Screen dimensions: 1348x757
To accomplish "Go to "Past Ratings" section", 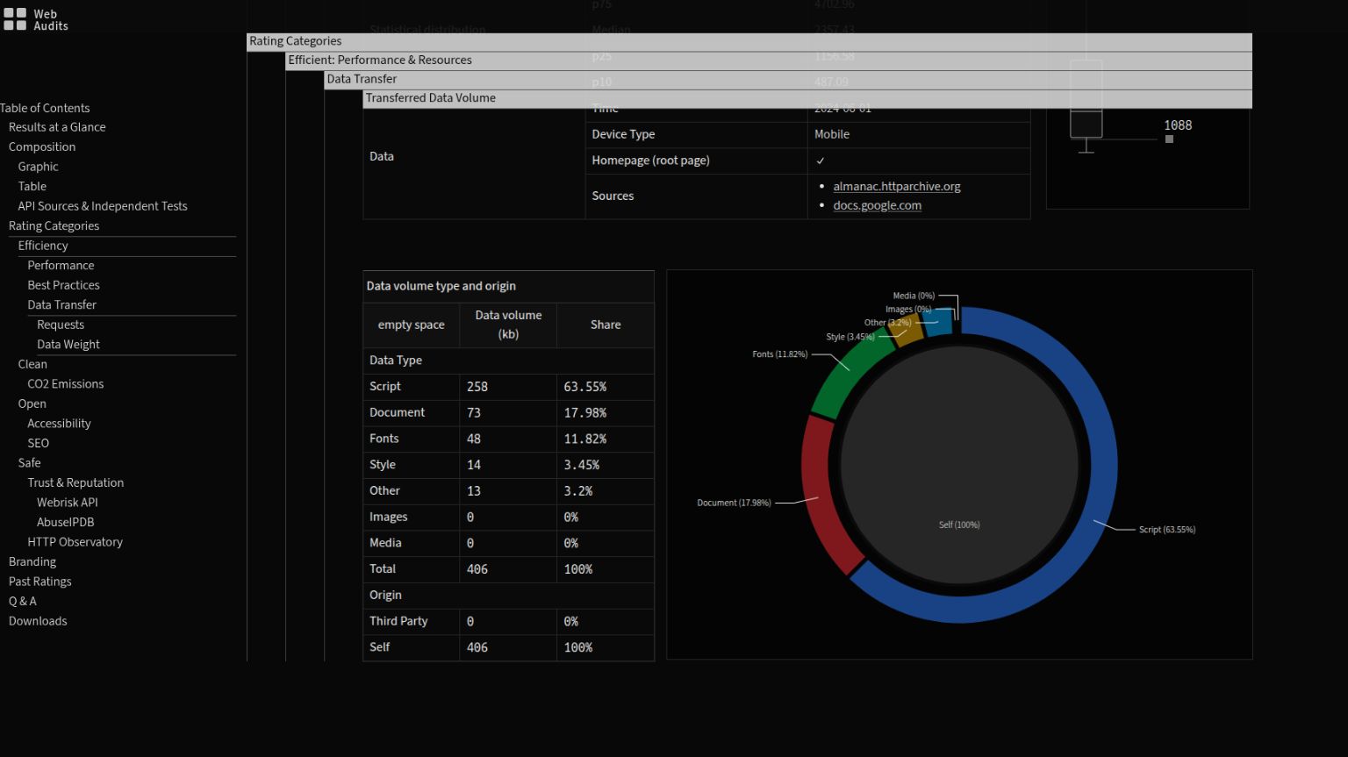I will coord(39,581).
